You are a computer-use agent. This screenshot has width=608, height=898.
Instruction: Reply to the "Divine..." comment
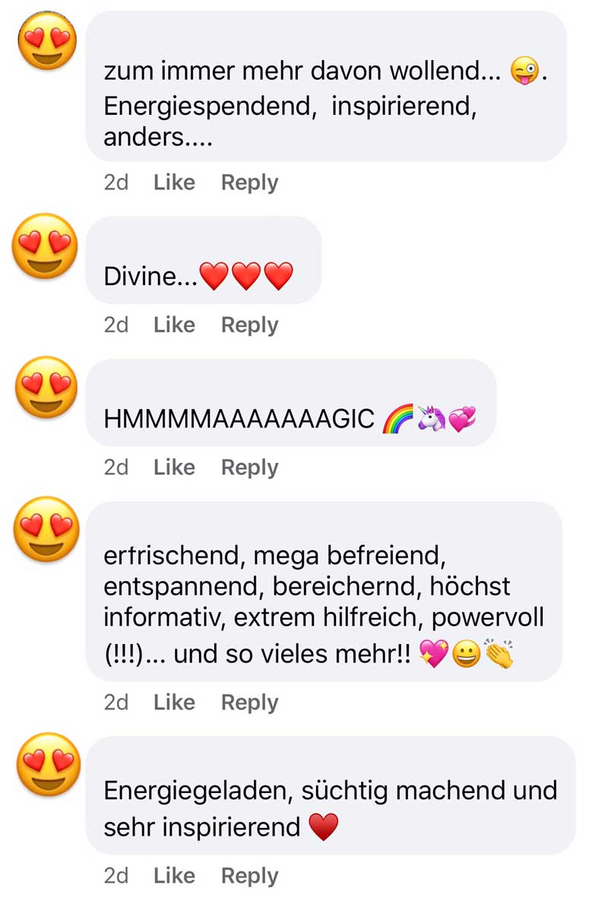(x=249, y=325)
